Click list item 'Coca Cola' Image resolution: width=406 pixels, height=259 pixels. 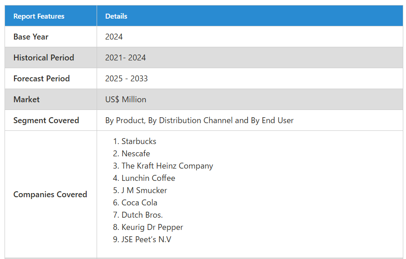[x=140, y=203]
